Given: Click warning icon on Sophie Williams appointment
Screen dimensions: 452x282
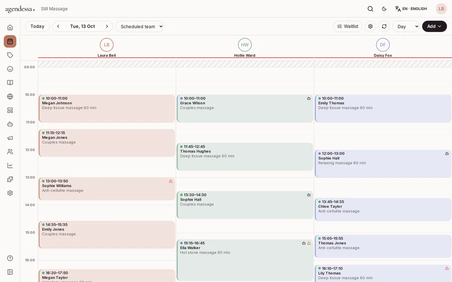Looking at the screenshot, I should [171, 181].
